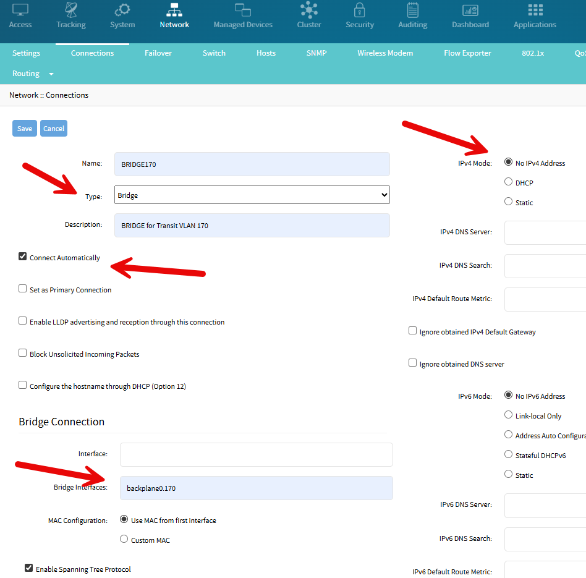Open the Auditing notepad icon
Viewport: 586px width, 578px height.
point(412,11)
